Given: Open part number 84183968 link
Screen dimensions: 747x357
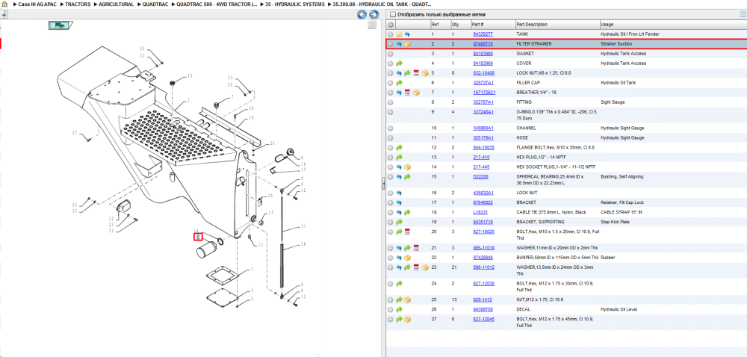Looking at the screenshot, I should coord(483,53).
